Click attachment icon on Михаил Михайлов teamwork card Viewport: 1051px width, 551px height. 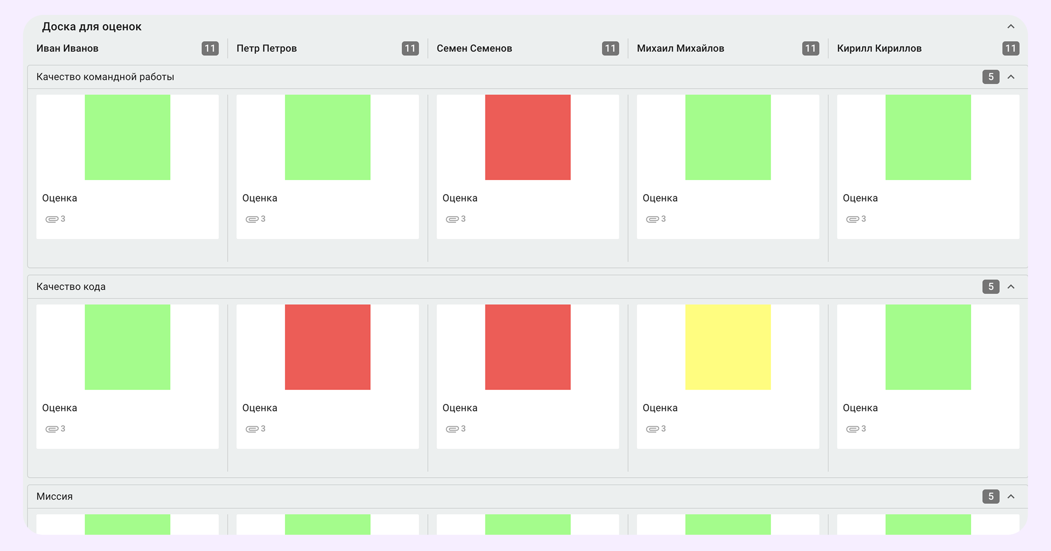point(652,219)
